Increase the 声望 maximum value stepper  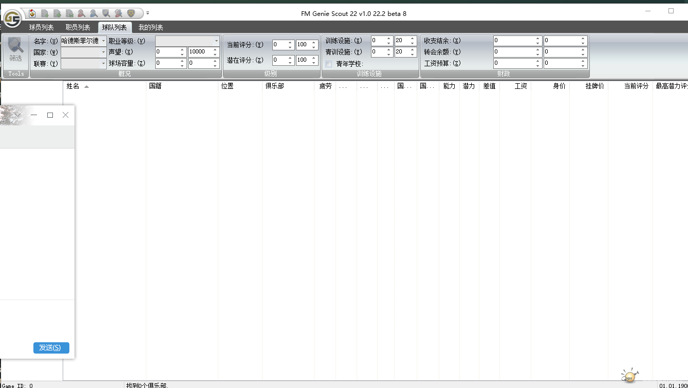(x=215, y=49)
